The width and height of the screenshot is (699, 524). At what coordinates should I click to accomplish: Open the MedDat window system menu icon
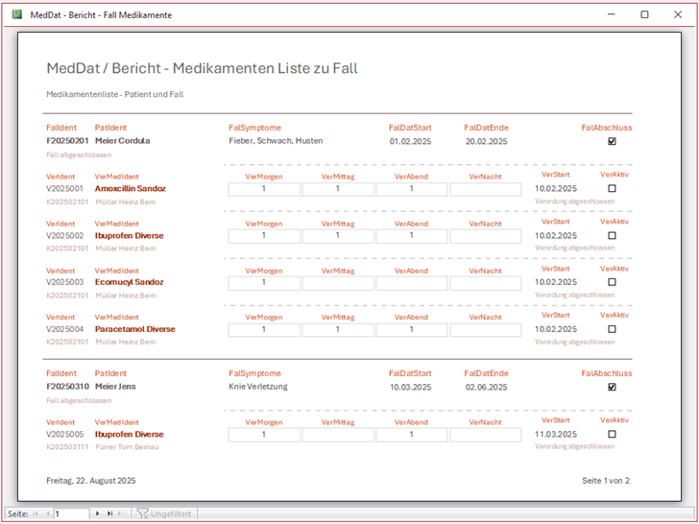tap(16, 14)
